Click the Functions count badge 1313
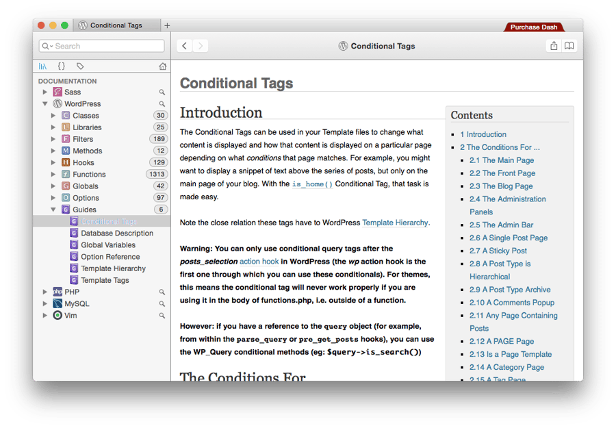Screen dimensions: 616x428 pyautogui.click(x=157, y=174)
